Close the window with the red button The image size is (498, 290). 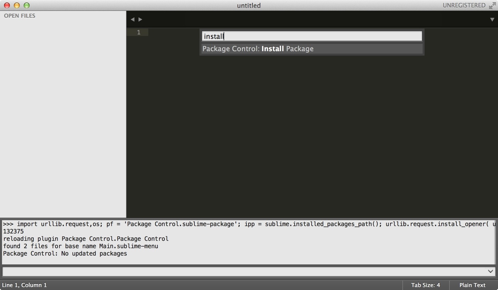[x=7, y=5]
